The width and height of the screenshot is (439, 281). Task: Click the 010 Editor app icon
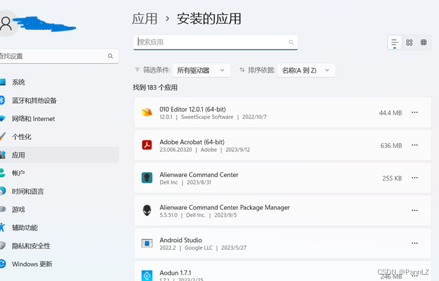click(x=147, y=113)
